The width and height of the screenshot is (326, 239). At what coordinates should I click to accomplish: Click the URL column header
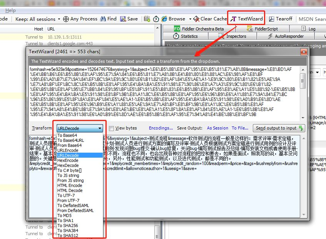(x=51, y=29)
